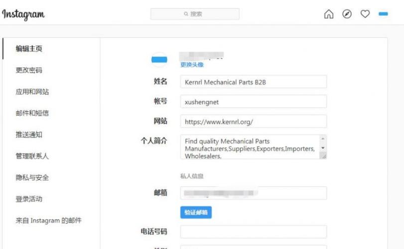
Task: Select 编辑主页 in the sidebar
Action: point(29,48)
